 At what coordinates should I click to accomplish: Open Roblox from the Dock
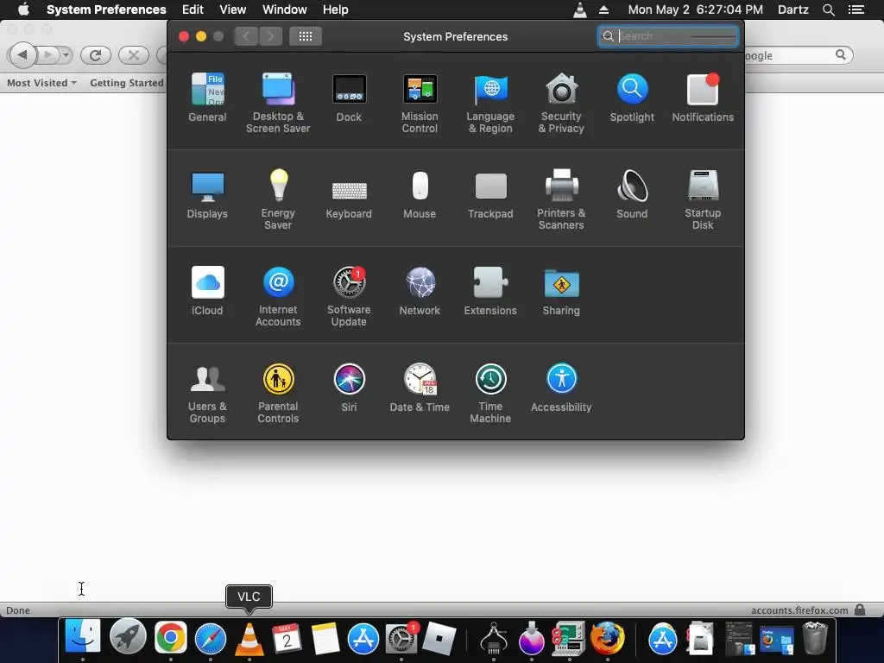click(x=439, y=639)
